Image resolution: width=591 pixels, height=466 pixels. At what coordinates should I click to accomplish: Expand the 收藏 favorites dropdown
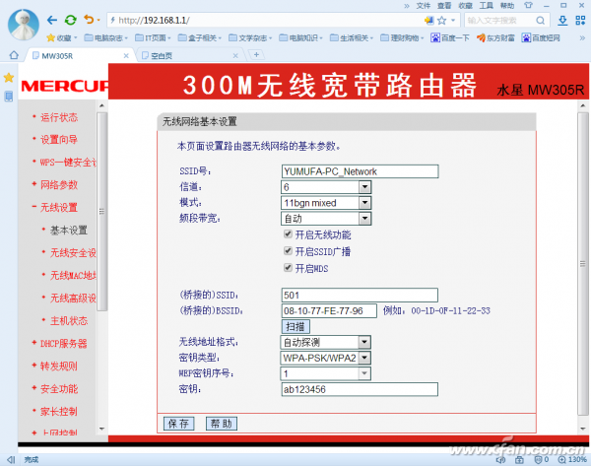click(x=62, y=37)
